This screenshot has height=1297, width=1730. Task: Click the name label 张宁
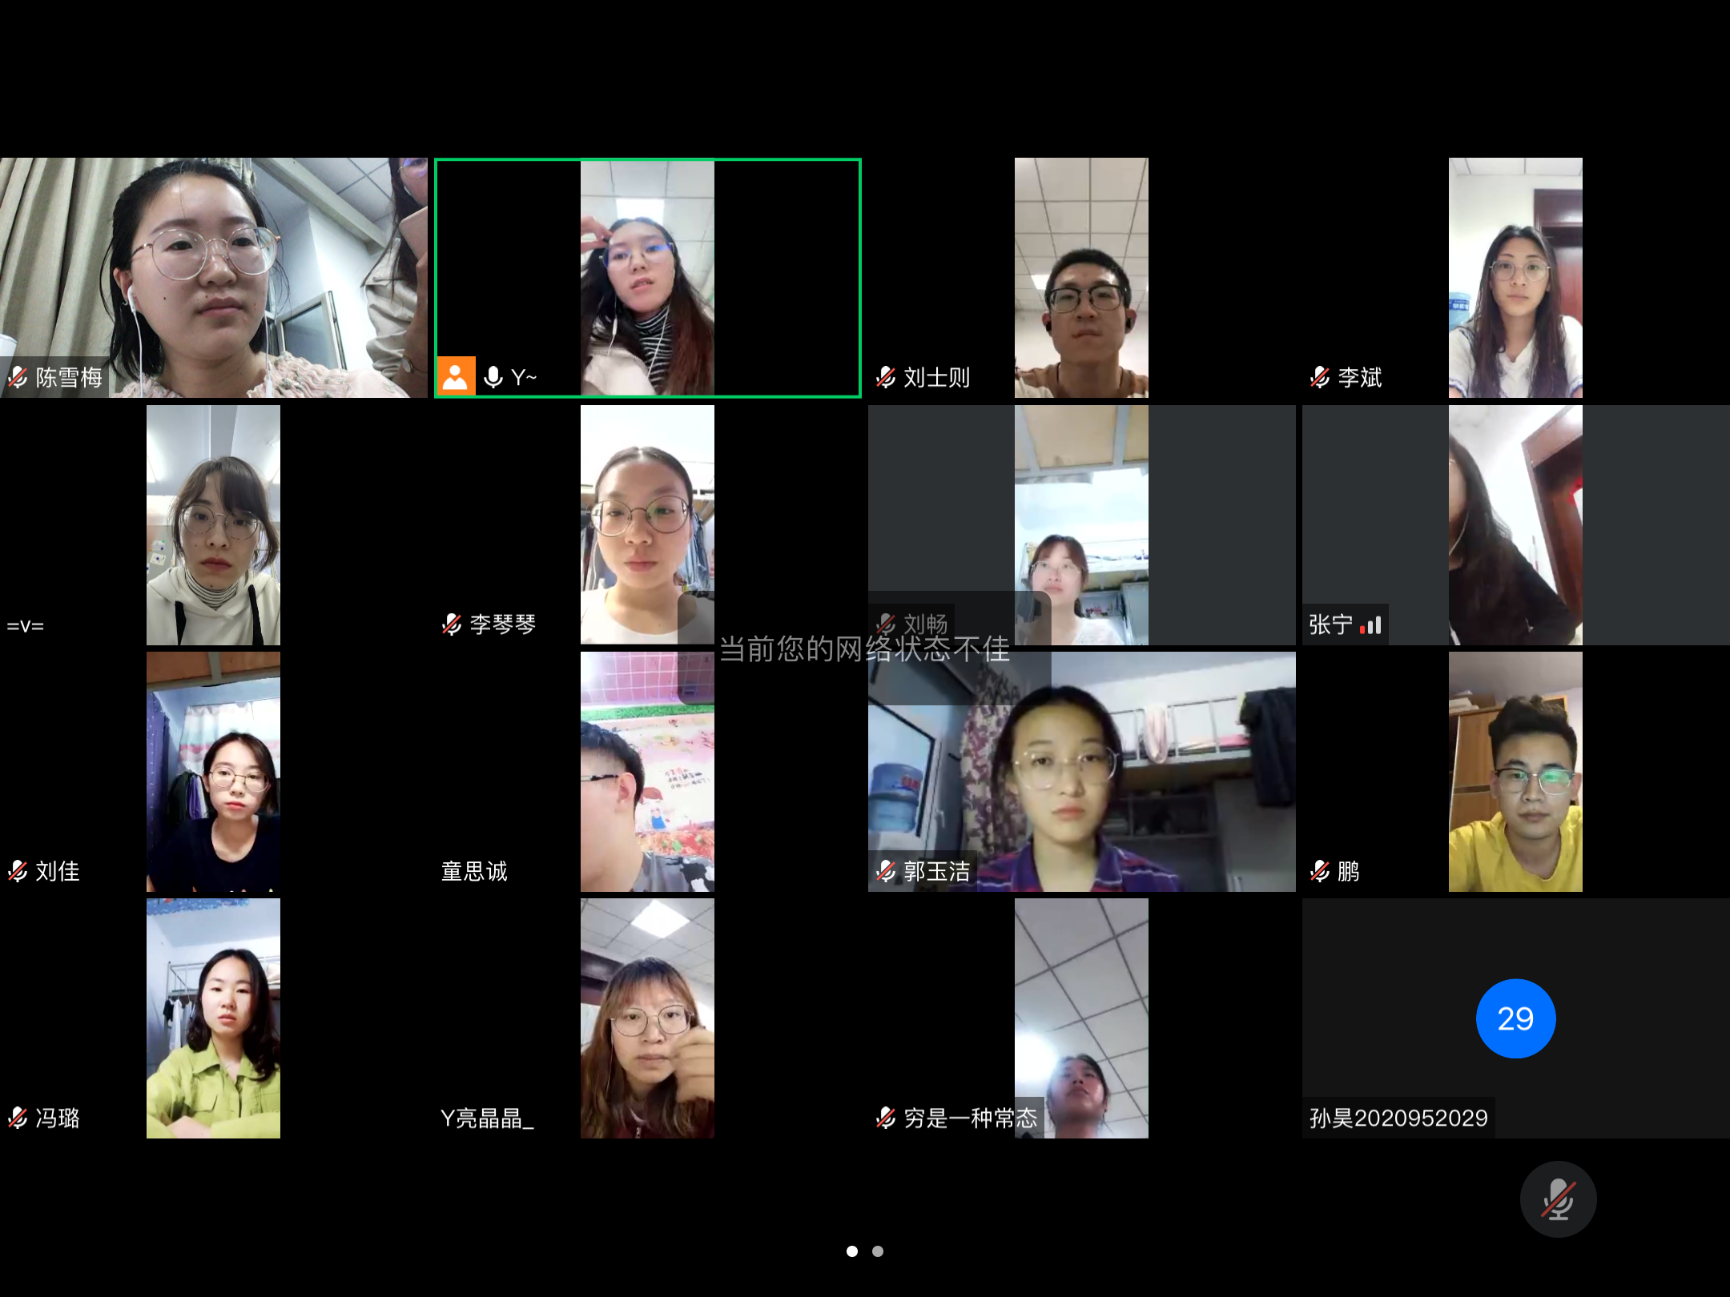[x=1331, y=624]
